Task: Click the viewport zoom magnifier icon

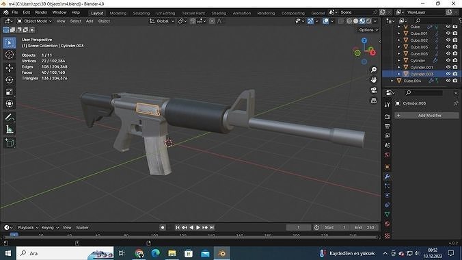Action: [x=374, y=70]
